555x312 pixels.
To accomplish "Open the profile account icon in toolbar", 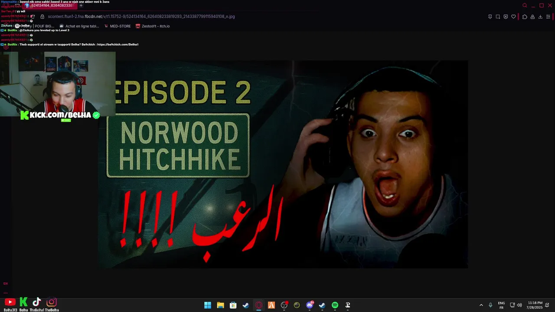I will [532, 16].
